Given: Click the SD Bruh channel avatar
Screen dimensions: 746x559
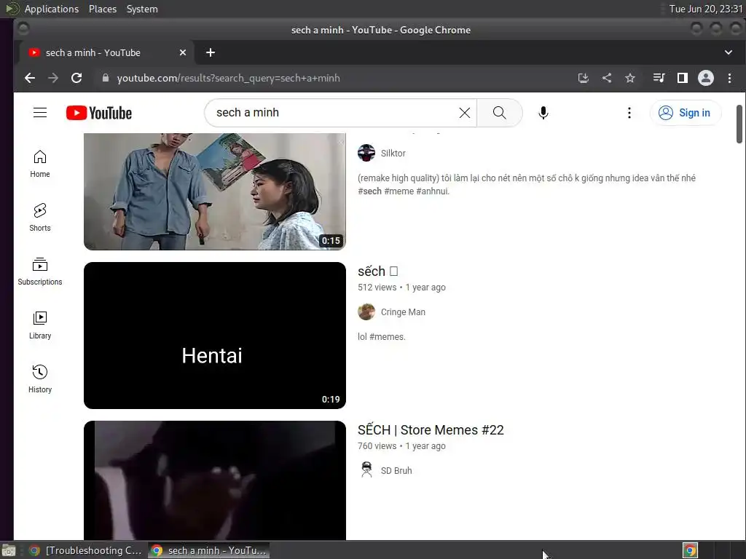Looking at the screenshot, I should (366, 469).
